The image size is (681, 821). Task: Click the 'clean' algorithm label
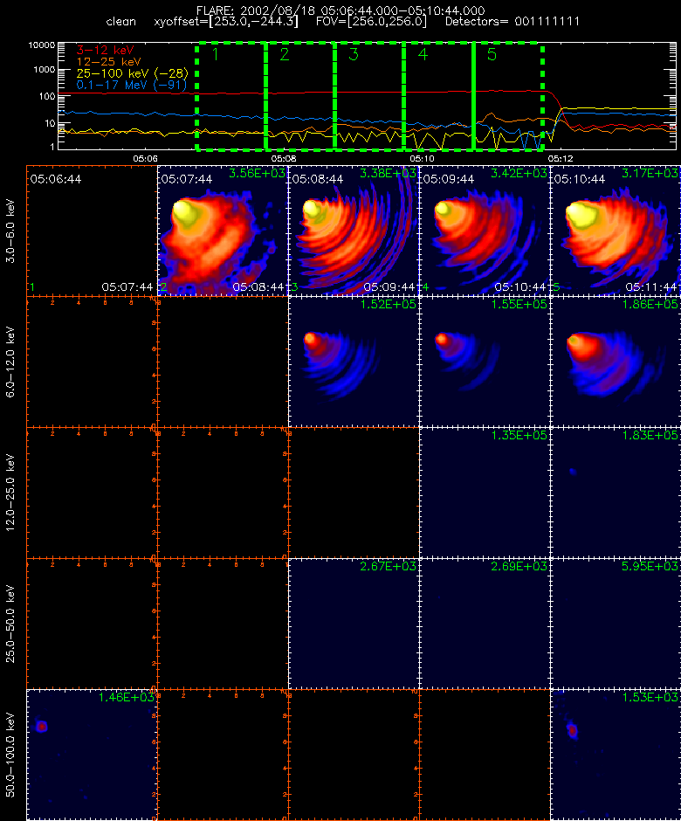pyautogui.click(x=120, y=22)
